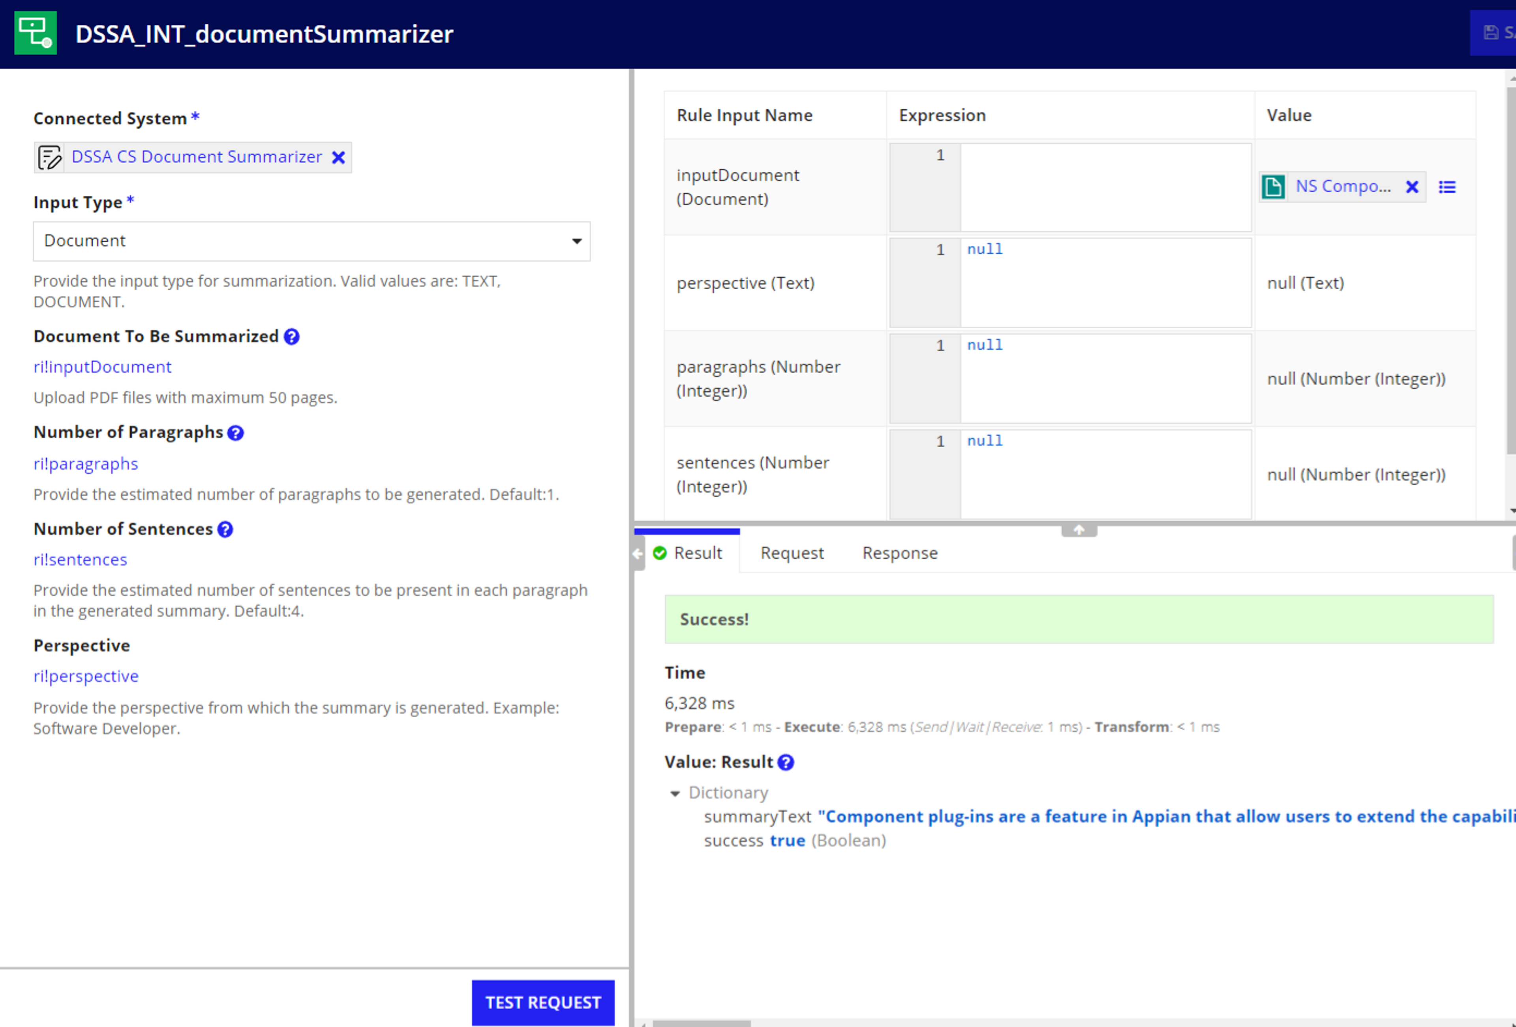Screen dimensions: 1516x1027
Task: Click the connected system document icon
Action: [x=50, y=157]
